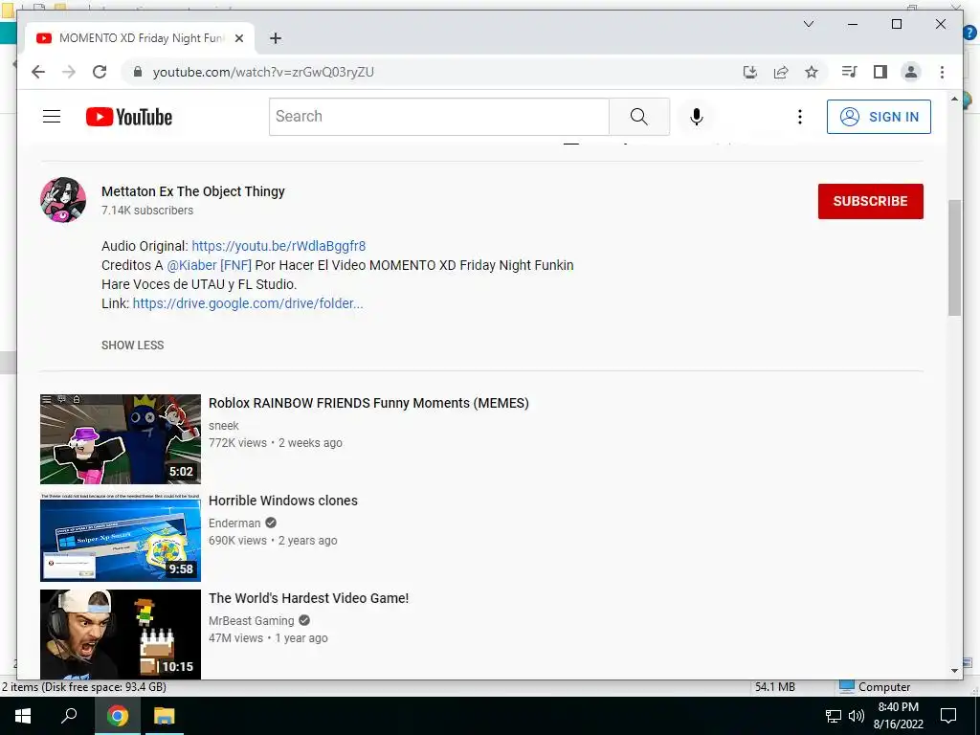Select the MOMENTO XD Friday Night Funkin tab
This screenshot has width=980, height=735.
[x=140, y=38]
